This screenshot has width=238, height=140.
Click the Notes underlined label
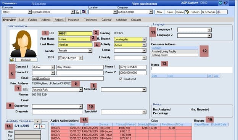[155, 65]
